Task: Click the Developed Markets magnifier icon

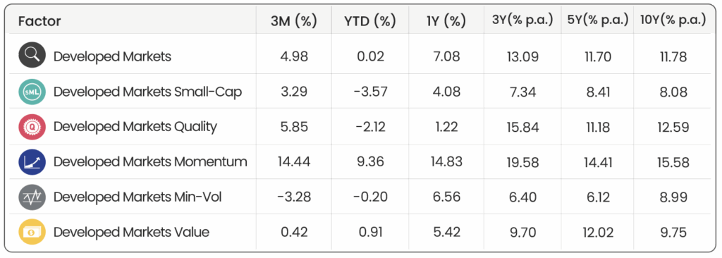Action: coord(32,55)
